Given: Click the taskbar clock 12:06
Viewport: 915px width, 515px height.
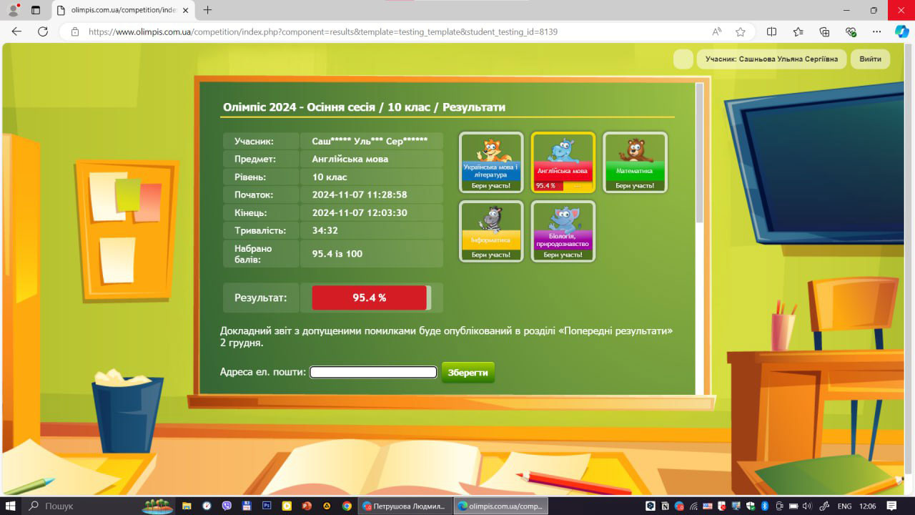Looking at the screenshot, I should coord(868,506).
